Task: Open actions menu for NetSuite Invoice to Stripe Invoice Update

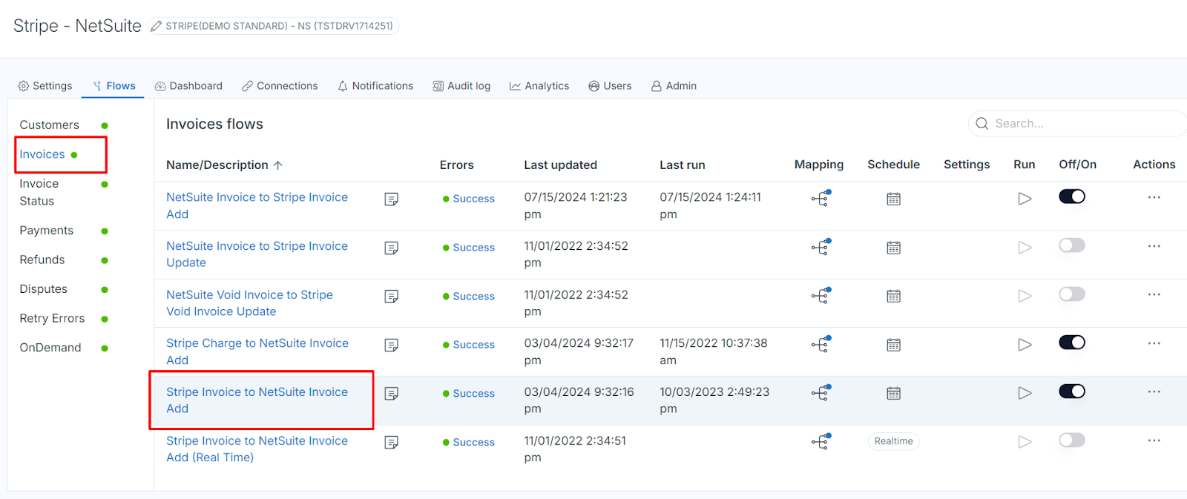Action: pos(1154,246)
